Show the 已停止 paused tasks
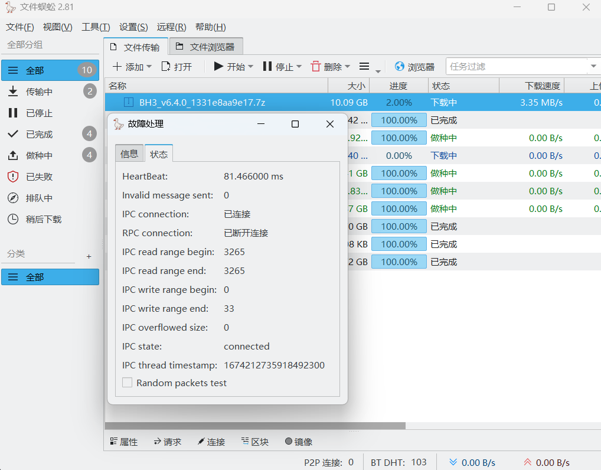This screenshot has width=601, height=470. (50, 113)
